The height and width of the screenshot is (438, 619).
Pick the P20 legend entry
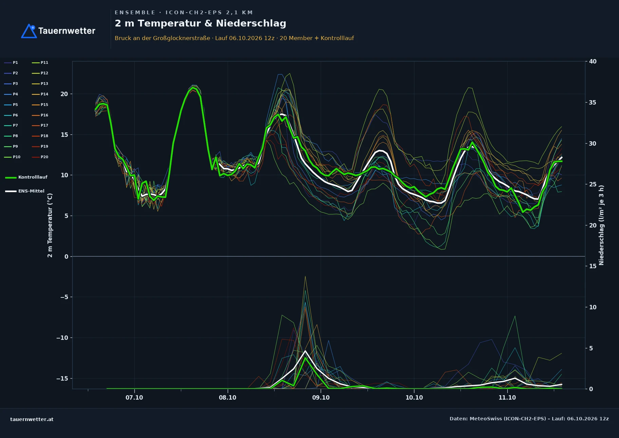(40, 157)
